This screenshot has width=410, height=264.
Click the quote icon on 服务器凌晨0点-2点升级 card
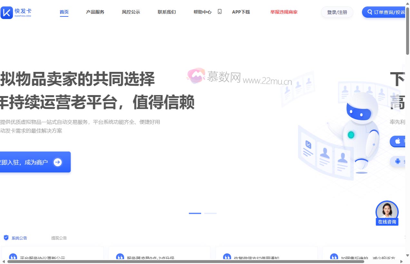tap(120, 257)
